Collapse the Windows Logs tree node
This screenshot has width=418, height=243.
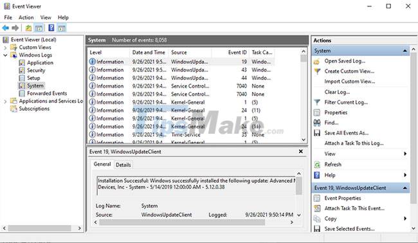point(5,55)
